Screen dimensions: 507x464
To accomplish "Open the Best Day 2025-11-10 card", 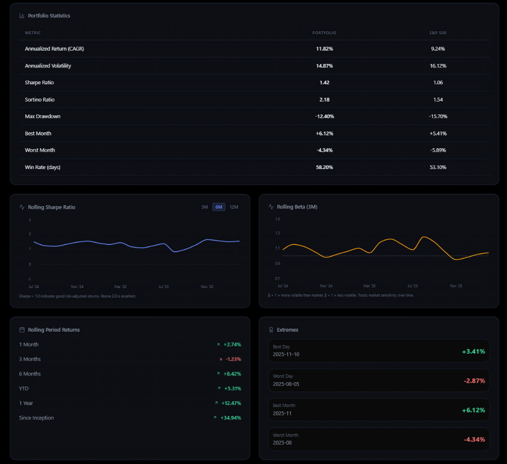I will click(x=379, y=351).
